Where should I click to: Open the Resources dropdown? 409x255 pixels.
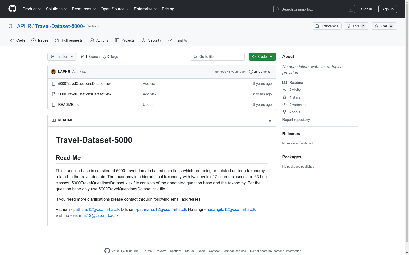[84, 9]
